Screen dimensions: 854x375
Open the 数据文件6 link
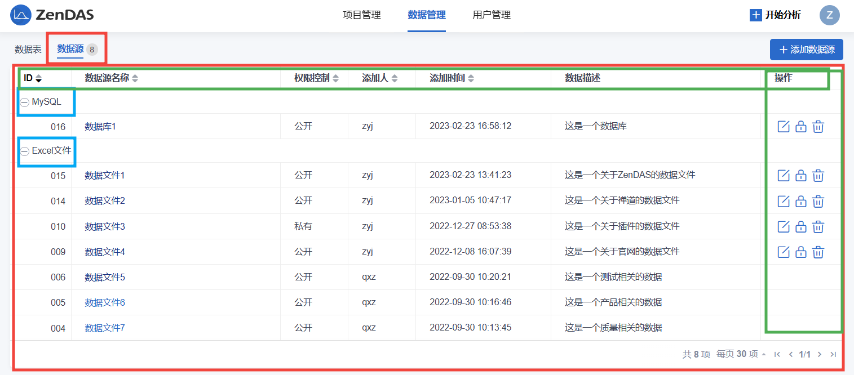[x=105, y=302]
